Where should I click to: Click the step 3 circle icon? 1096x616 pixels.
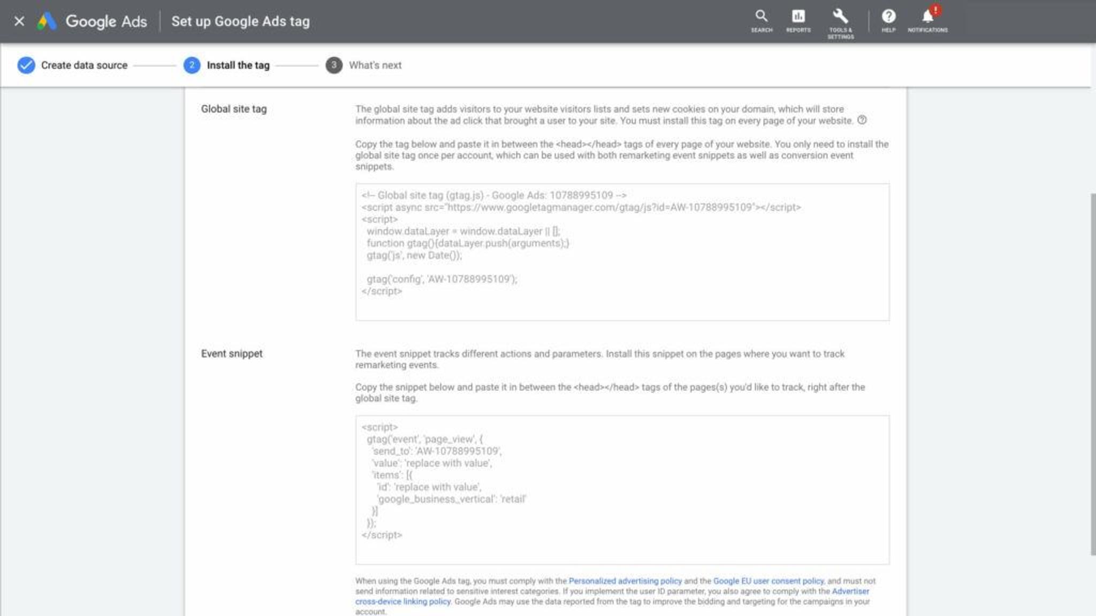coord(334,65)
